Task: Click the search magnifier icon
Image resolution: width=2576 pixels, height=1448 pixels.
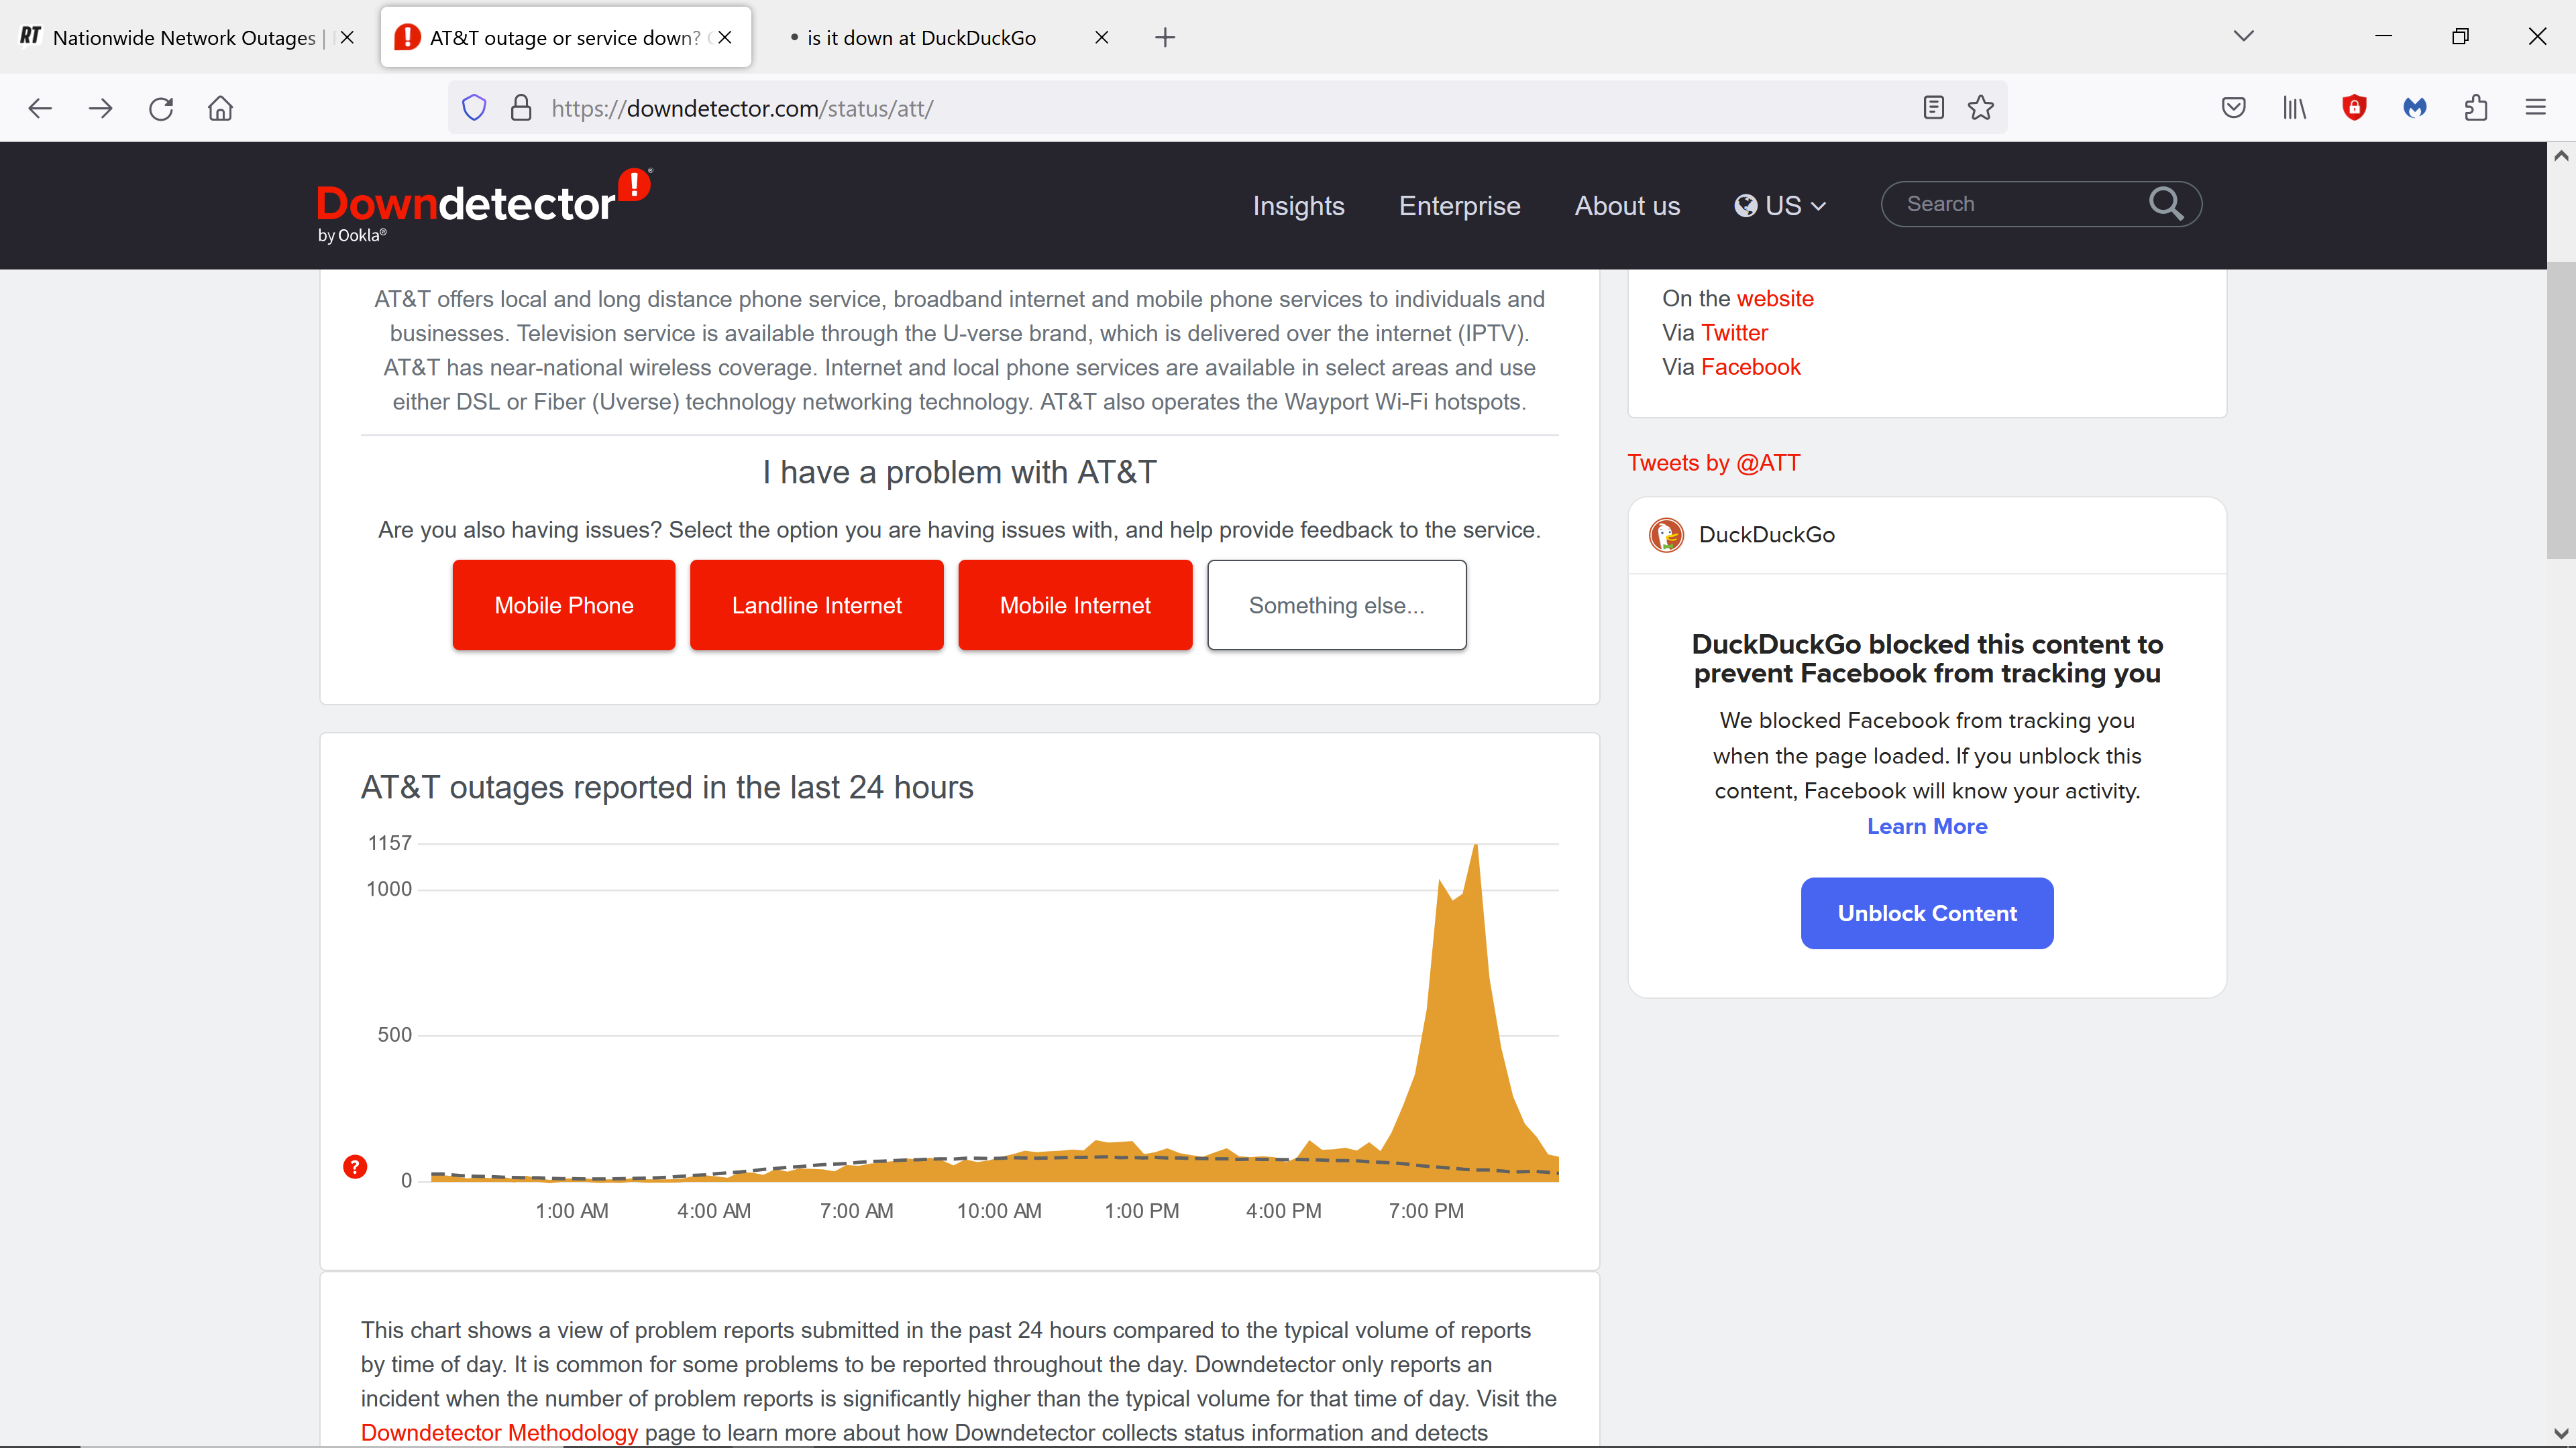Action: click(2165, 204)
